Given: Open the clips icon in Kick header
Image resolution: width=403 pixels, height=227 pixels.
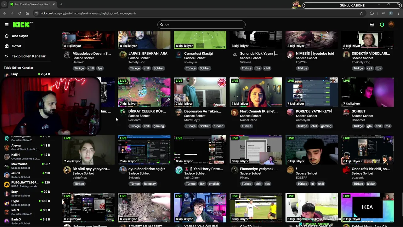Looking at the screenshot, I should tap(372, 25).
